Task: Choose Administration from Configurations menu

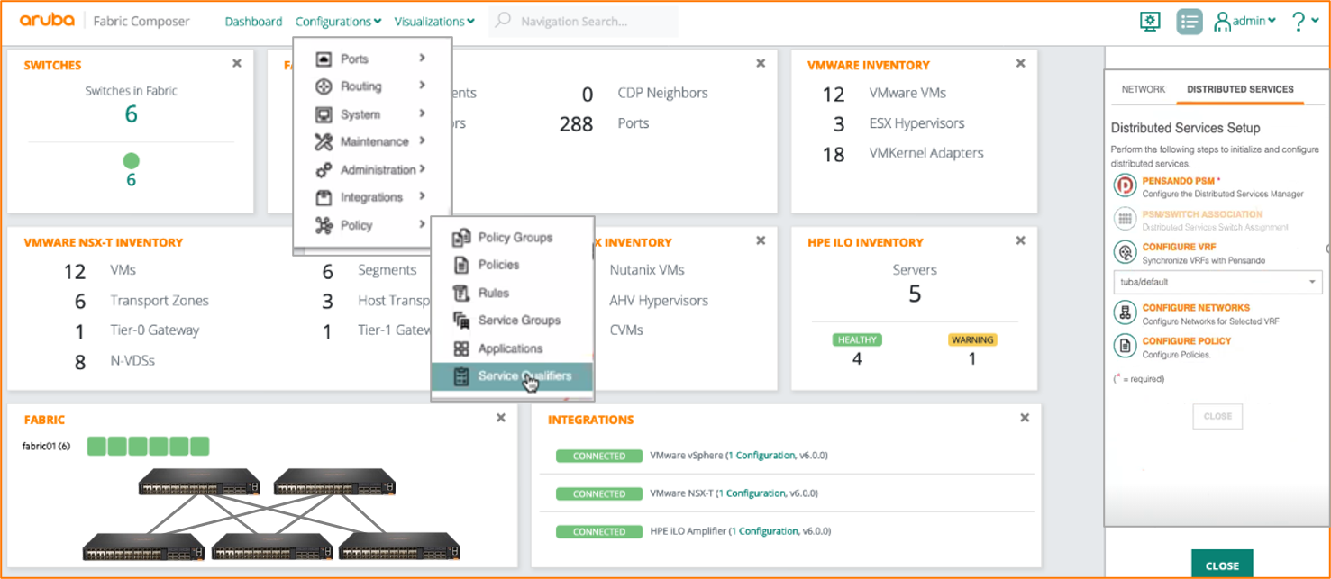Action: 371,170
